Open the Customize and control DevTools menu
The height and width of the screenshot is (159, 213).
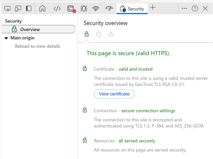tap(184, 8)
